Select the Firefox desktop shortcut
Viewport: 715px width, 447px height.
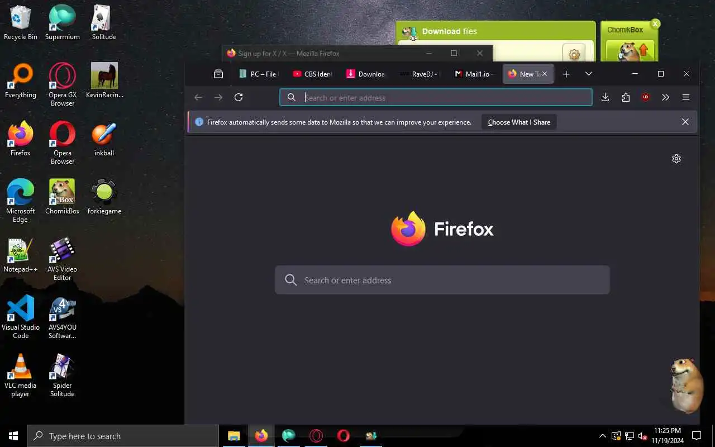21,139
